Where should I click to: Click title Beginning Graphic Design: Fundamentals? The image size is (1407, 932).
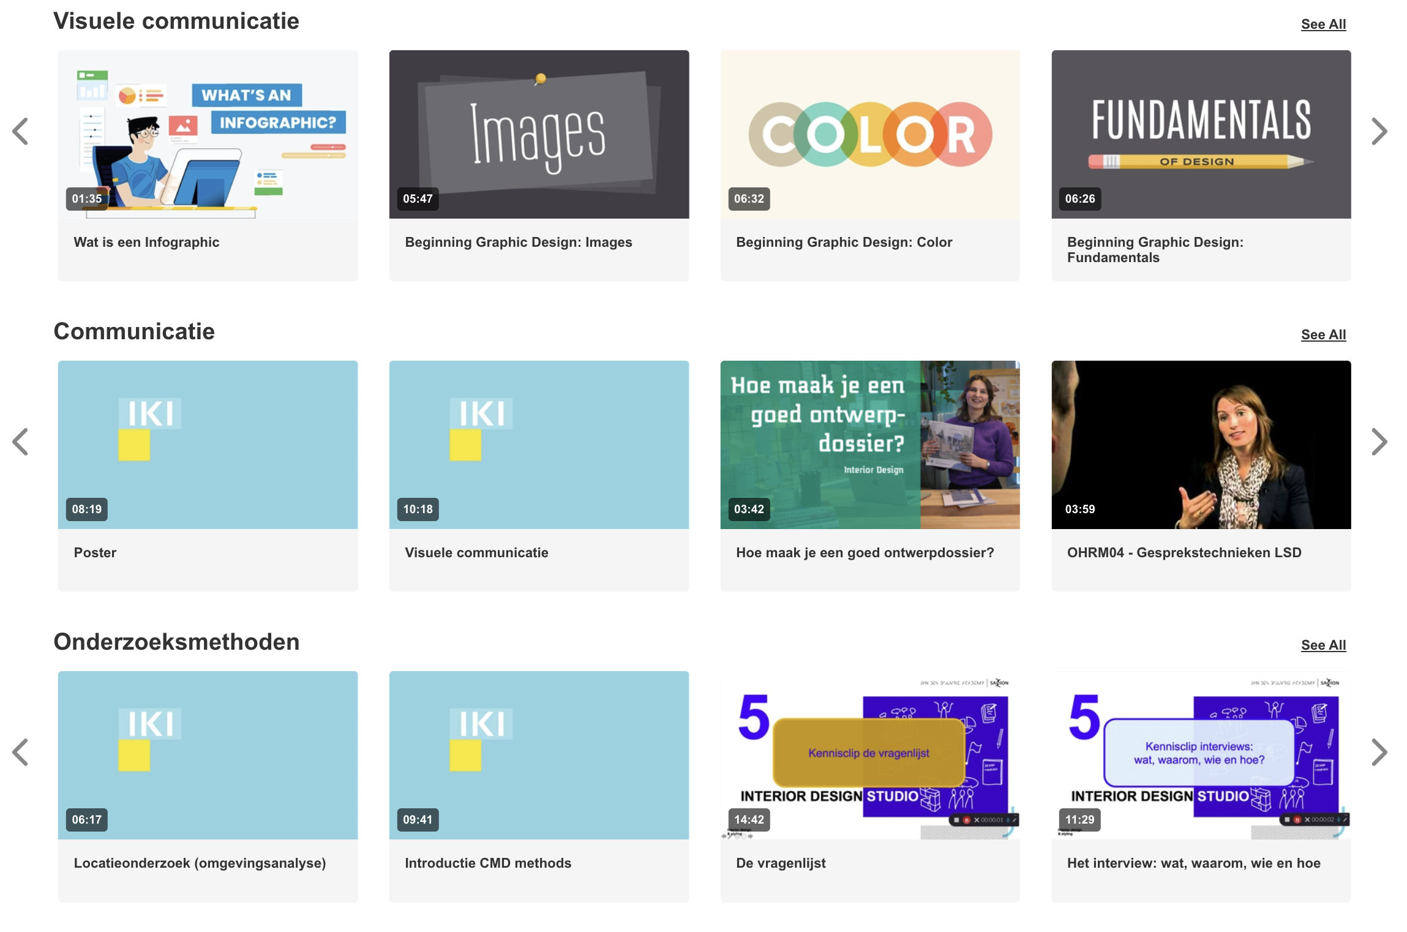tap(1155, 250)
